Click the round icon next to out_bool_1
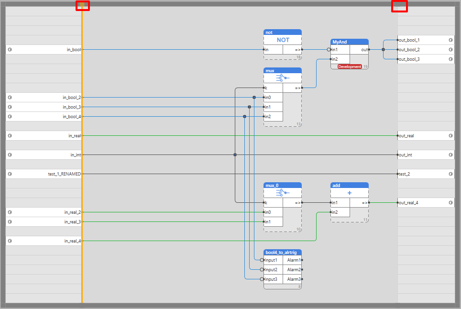461x309 pixels. click(450, 40)
